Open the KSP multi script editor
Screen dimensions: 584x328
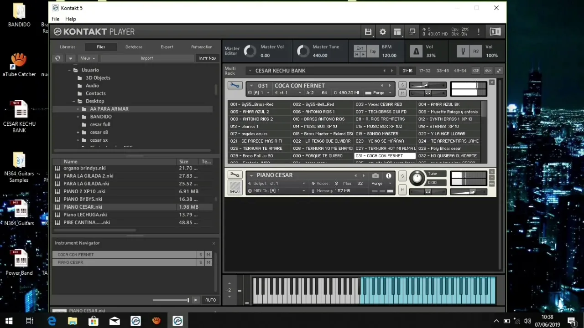(475, 71)
